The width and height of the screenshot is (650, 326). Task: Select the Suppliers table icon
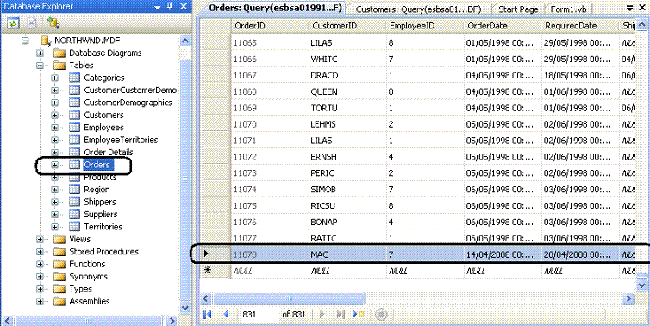click(x=74, y=215)
